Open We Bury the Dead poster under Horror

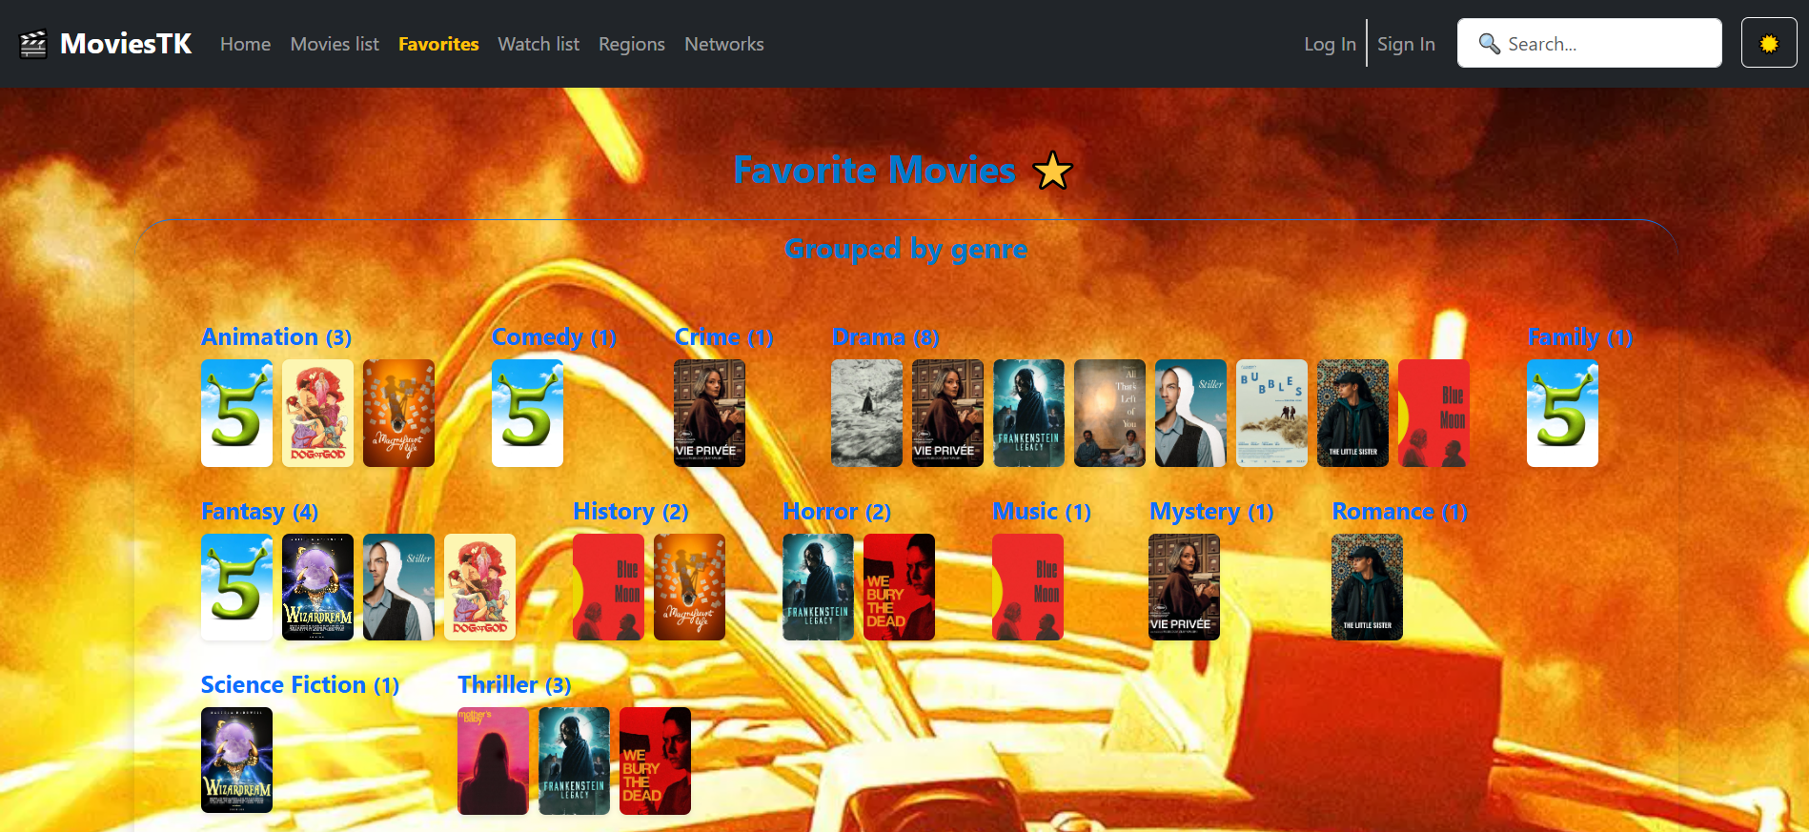[x=899, y=587]
